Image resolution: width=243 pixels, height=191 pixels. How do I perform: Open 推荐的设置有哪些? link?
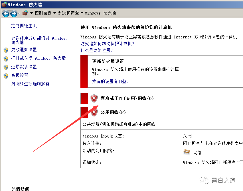click(x=110, y=81)
